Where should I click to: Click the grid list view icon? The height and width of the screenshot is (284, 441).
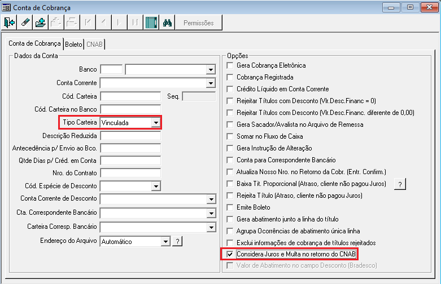(x=151, y=23)
